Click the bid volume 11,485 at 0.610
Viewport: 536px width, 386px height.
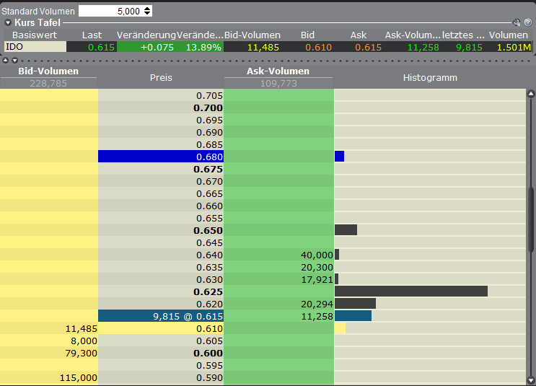pyautogui.click(x=82, y=328)
